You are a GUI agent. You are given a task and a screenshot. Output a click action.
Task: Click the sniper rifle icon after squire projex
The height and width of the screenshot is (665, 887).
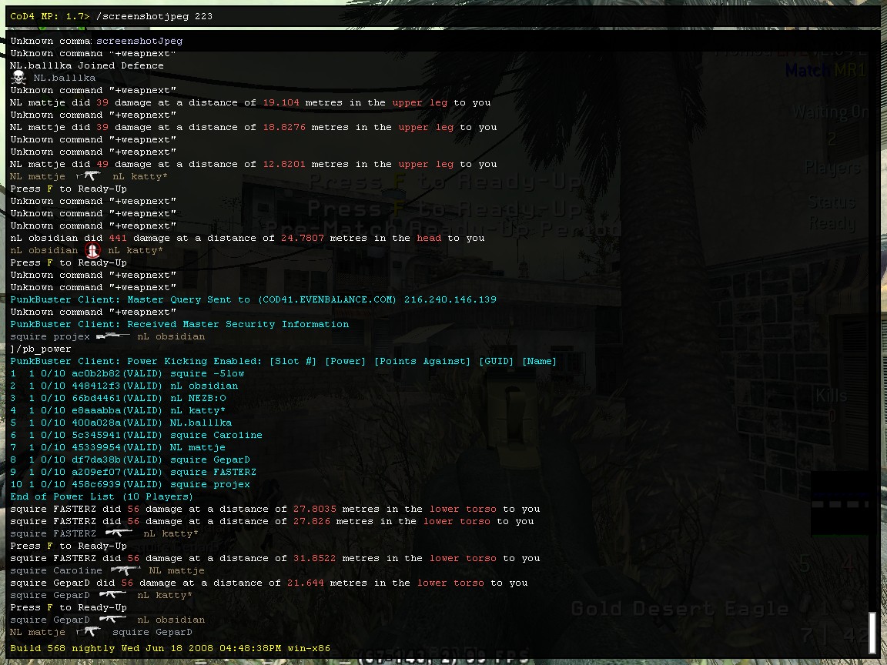tap(113, 336)
